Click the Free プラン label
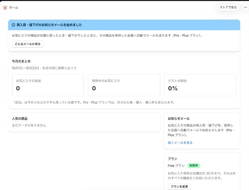 176,165
